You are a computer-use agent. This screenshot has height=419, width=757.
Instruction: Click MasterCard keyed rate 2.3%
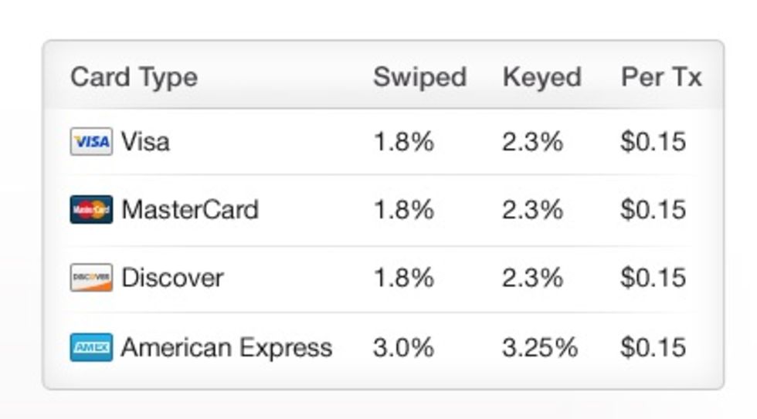coord(532,210)
